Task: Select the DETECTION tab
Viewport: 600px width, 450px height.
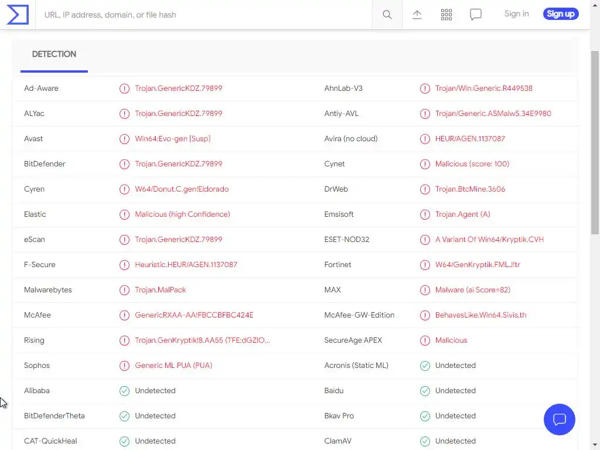Action: pos(54,54)
